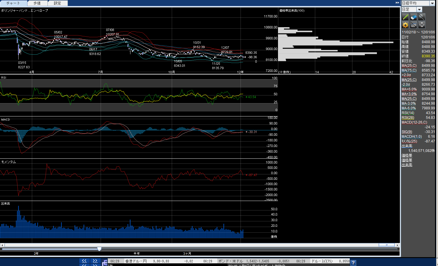Open chart settings with the orange gear icon
This screenshot has width=438, height=266.
(x=405, y=25)
